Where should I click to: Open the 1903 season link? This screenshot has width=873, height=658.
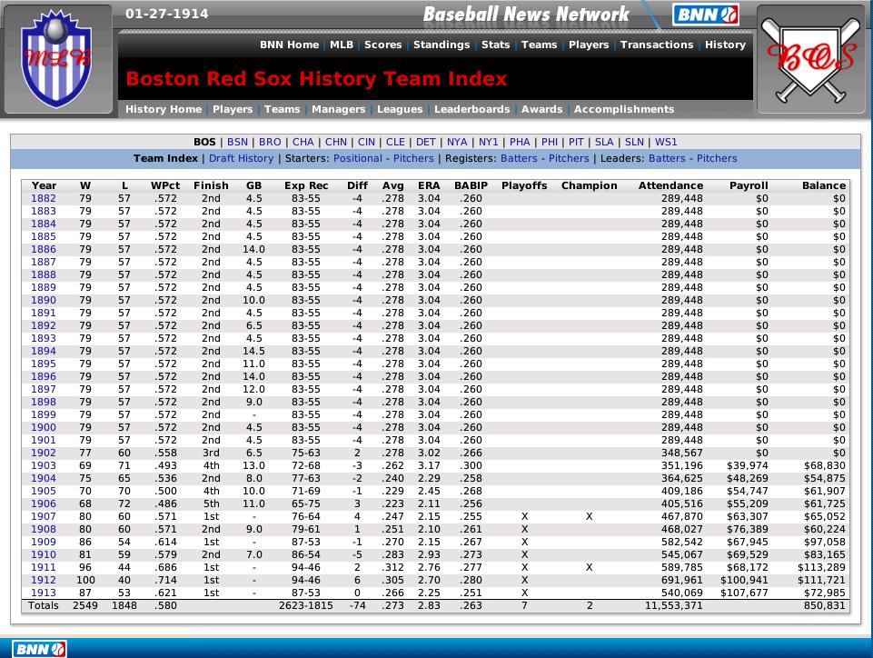pos(44,465)
